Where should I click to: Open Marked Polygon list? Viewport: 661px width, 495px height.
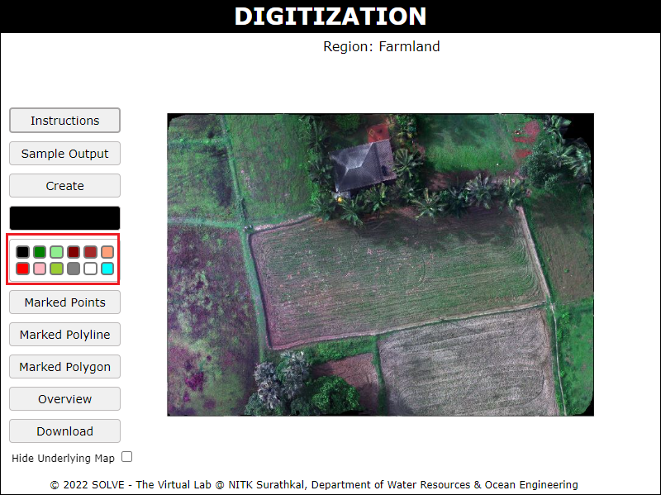click(x=64, y=367)
